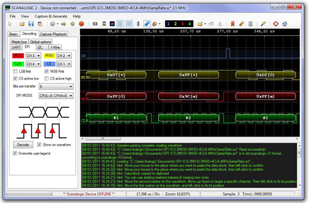Click the stacked windows icon beside save

[x=40, y=24]
